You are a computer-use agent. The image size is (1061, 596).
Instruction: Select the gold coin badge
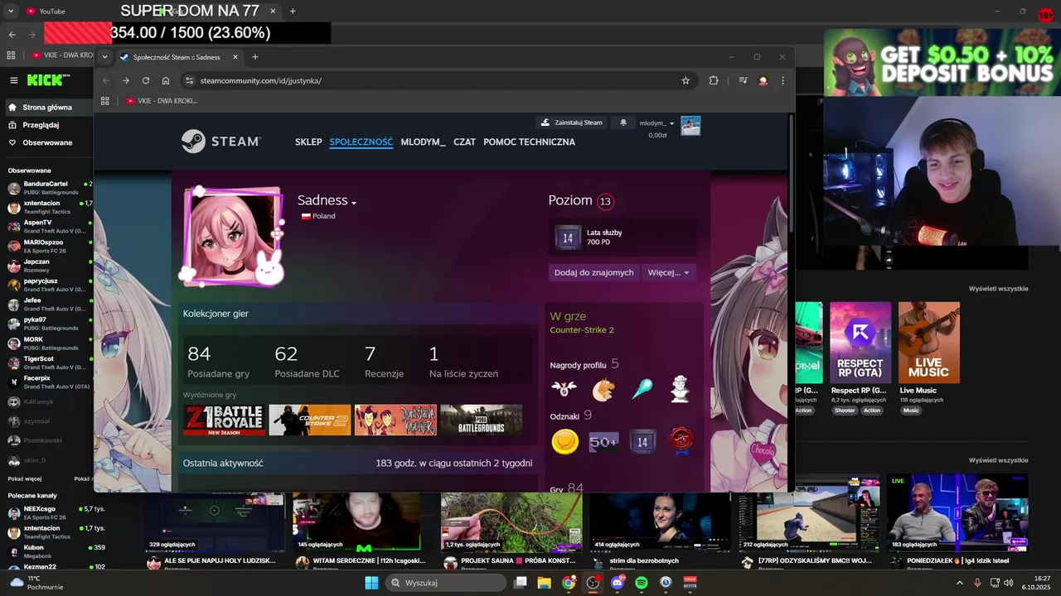point(564,442)
